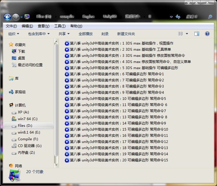Open the 工具(T) menu
Image resolution: width=217 pixels, height=186 pixels.
click(60, 26)
